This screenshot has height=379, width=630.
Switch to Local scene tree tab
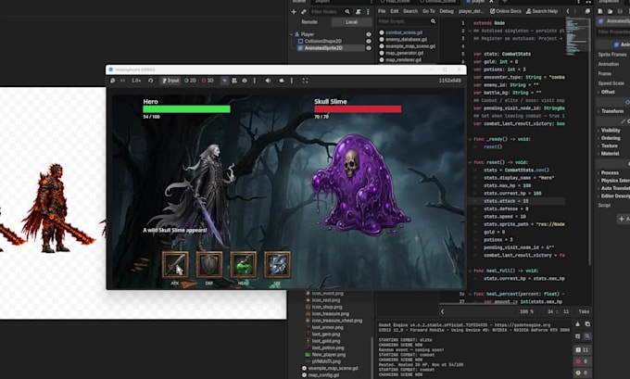tap(351, 21)
